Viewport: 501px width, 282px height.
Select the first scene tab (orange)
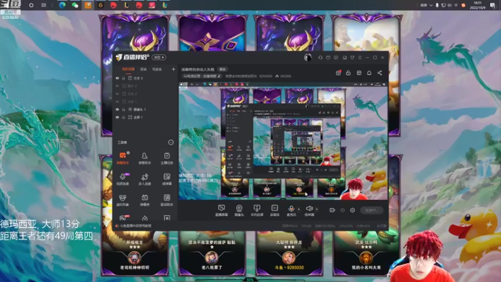tap(128, 69)
